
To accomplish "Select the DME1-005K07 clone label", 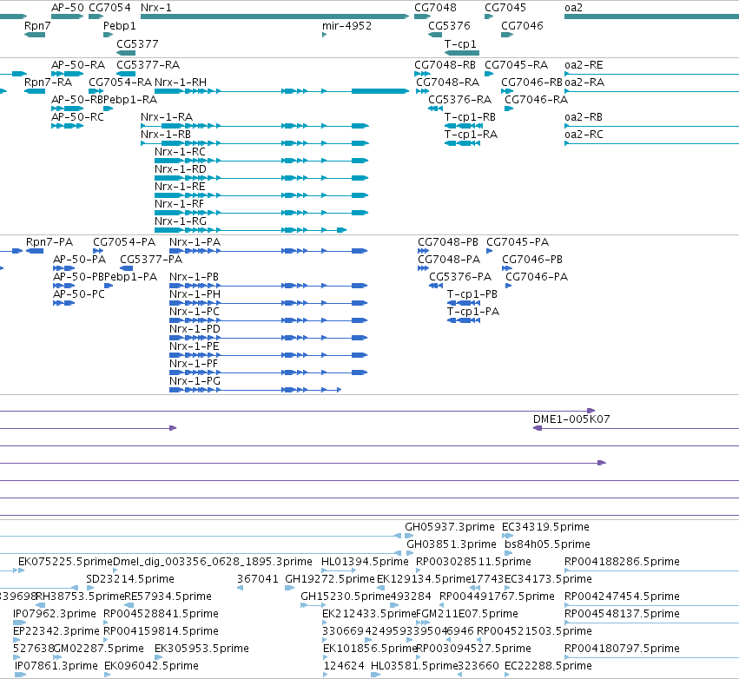I will [571, 419].
